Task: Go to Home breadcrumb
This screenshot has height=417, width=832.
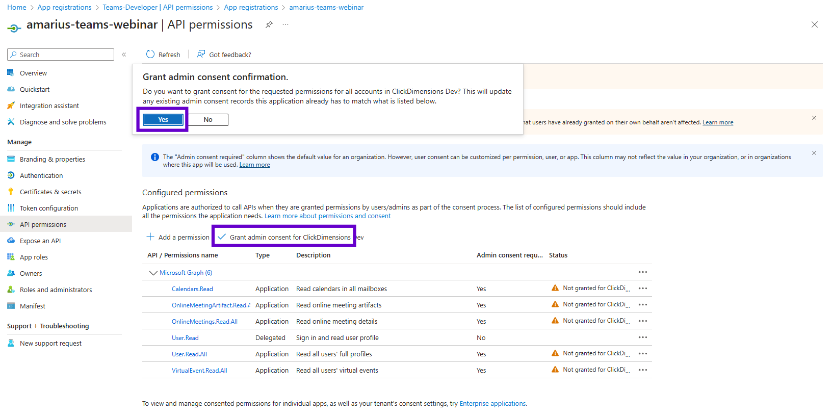Action: click(17, 7)
